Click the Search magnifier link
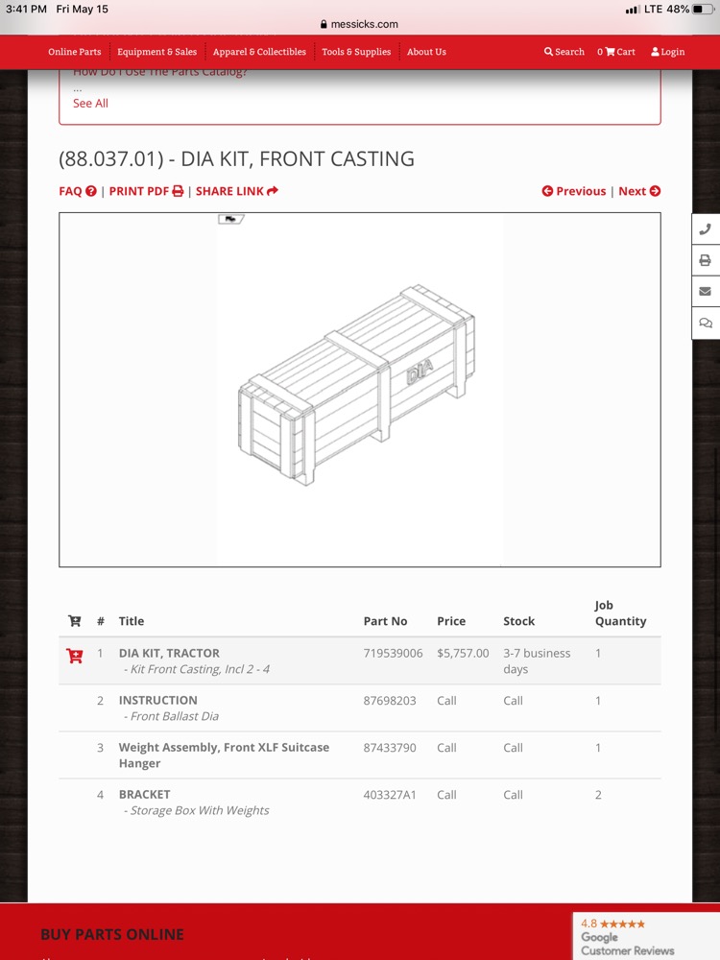 coord(564,52)
